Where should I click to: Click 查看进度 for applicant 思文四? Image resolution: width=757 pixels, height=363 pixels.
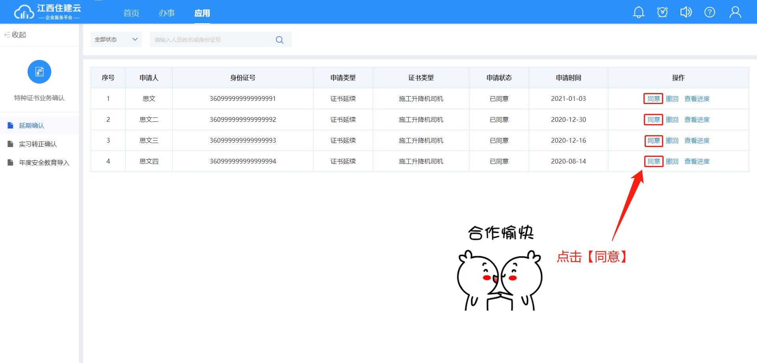[x=697, y=161]
